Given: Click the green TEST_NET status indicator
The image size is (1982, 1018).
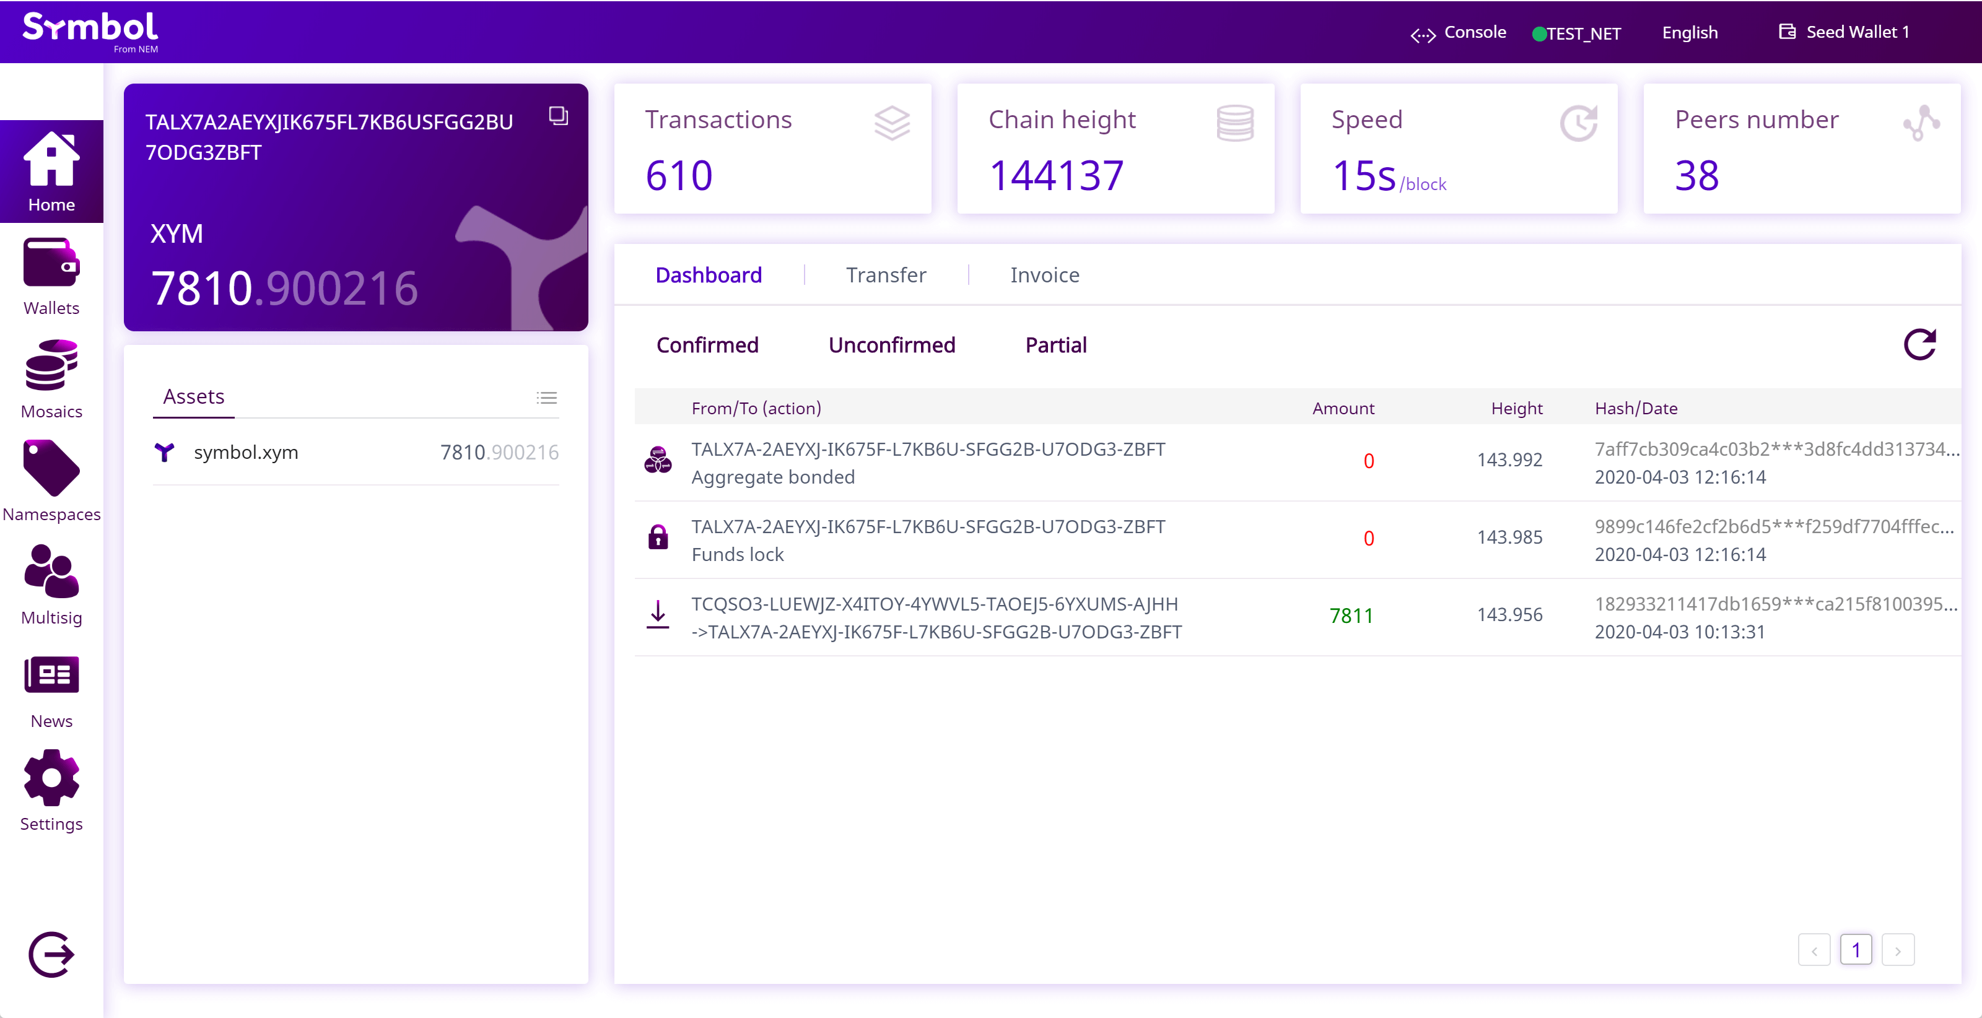Looking at the screenshot, I should [x=1539, y=34].
